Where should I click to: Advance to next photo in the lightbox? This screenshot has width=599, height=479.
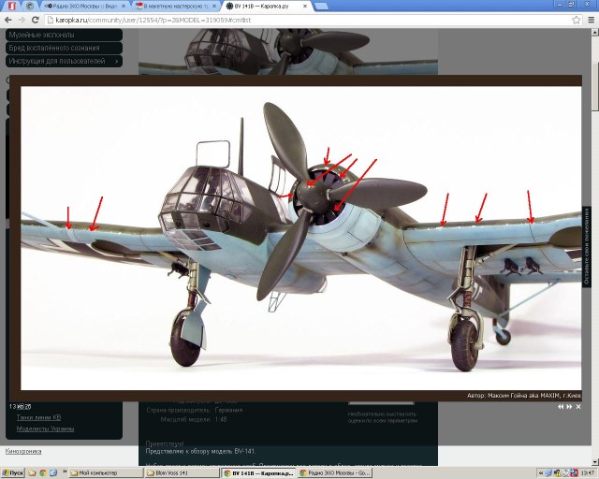[x=570, y=407]
